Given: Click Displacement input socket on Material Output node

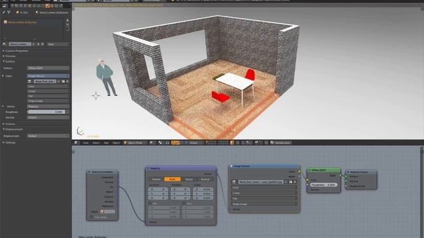Looking at the screenshot, I should pyautogui.click(x=346, y=186).
